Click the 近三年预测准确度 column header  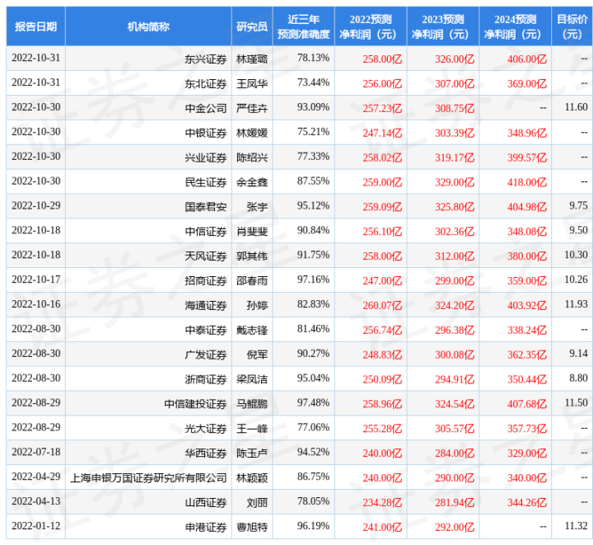(x=303, y=26)
